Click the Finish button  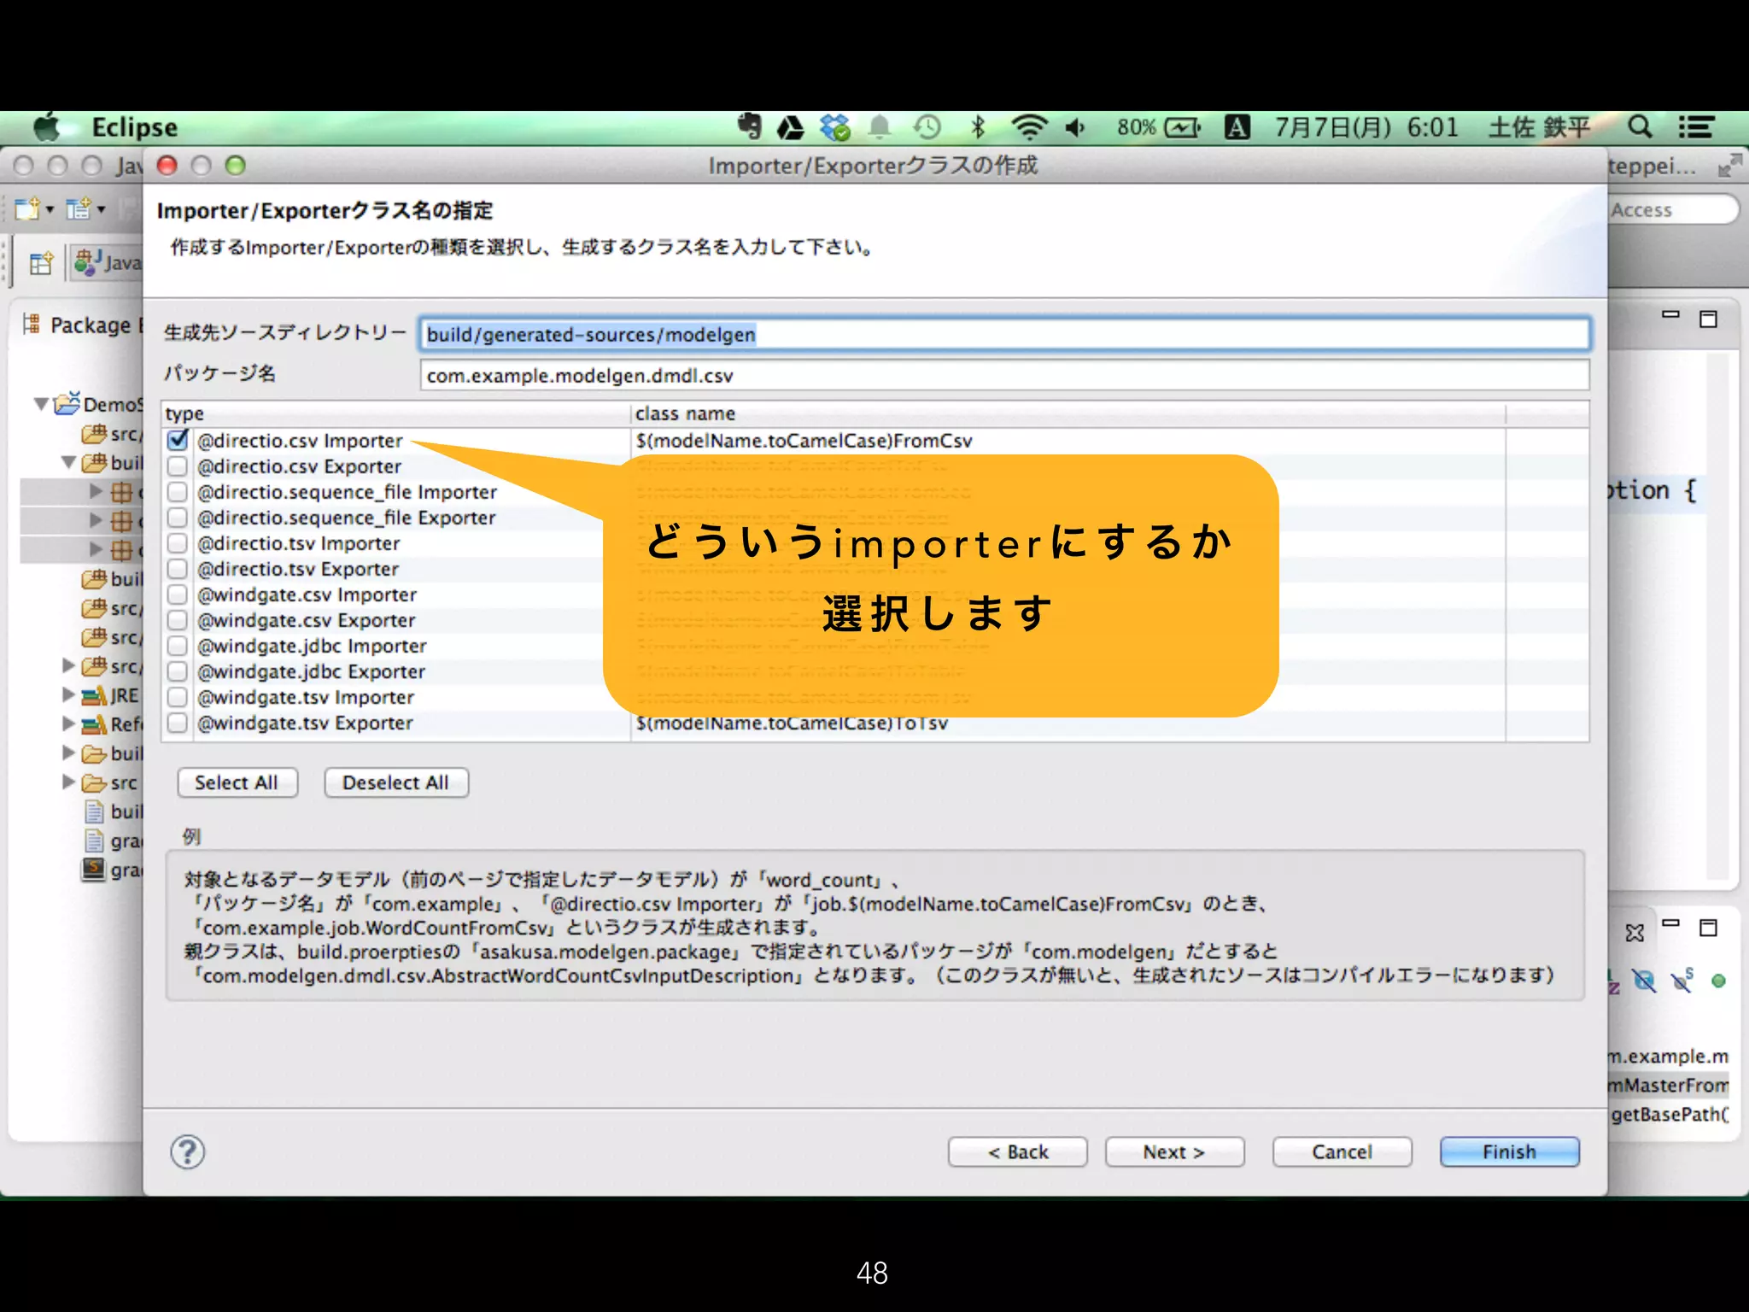[1508, 1151]
